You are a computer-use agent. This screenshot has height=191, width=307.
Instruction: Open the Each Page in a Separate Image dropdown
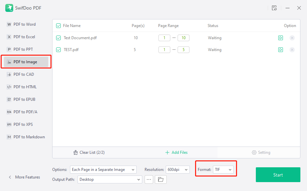pos(103,170)
